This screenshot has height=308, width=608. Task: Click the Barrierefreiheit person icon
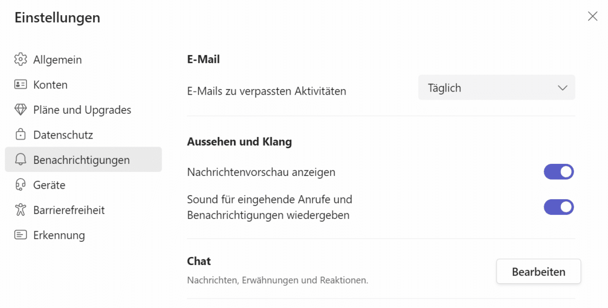point(20,210)
